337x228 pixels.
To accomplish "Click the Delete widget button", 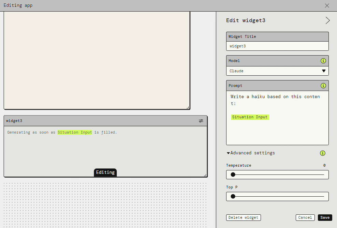I will click(243, 217).
